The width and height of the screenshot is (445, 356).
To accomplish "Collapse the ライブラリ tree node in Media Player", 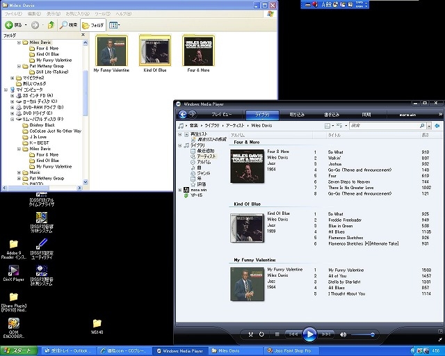I will (x=180, y=145).
